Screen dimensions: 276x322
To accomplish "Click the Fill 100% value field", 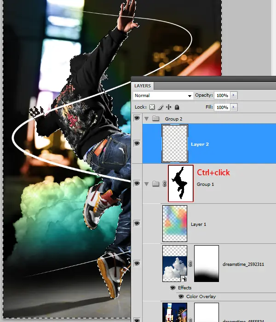I will pyautogui.click(x=222, y=107).
